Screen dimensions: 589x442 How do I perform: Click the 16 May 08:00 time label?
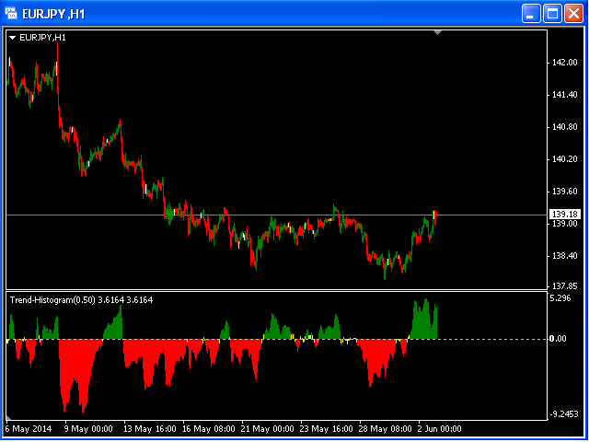point(209,429)
